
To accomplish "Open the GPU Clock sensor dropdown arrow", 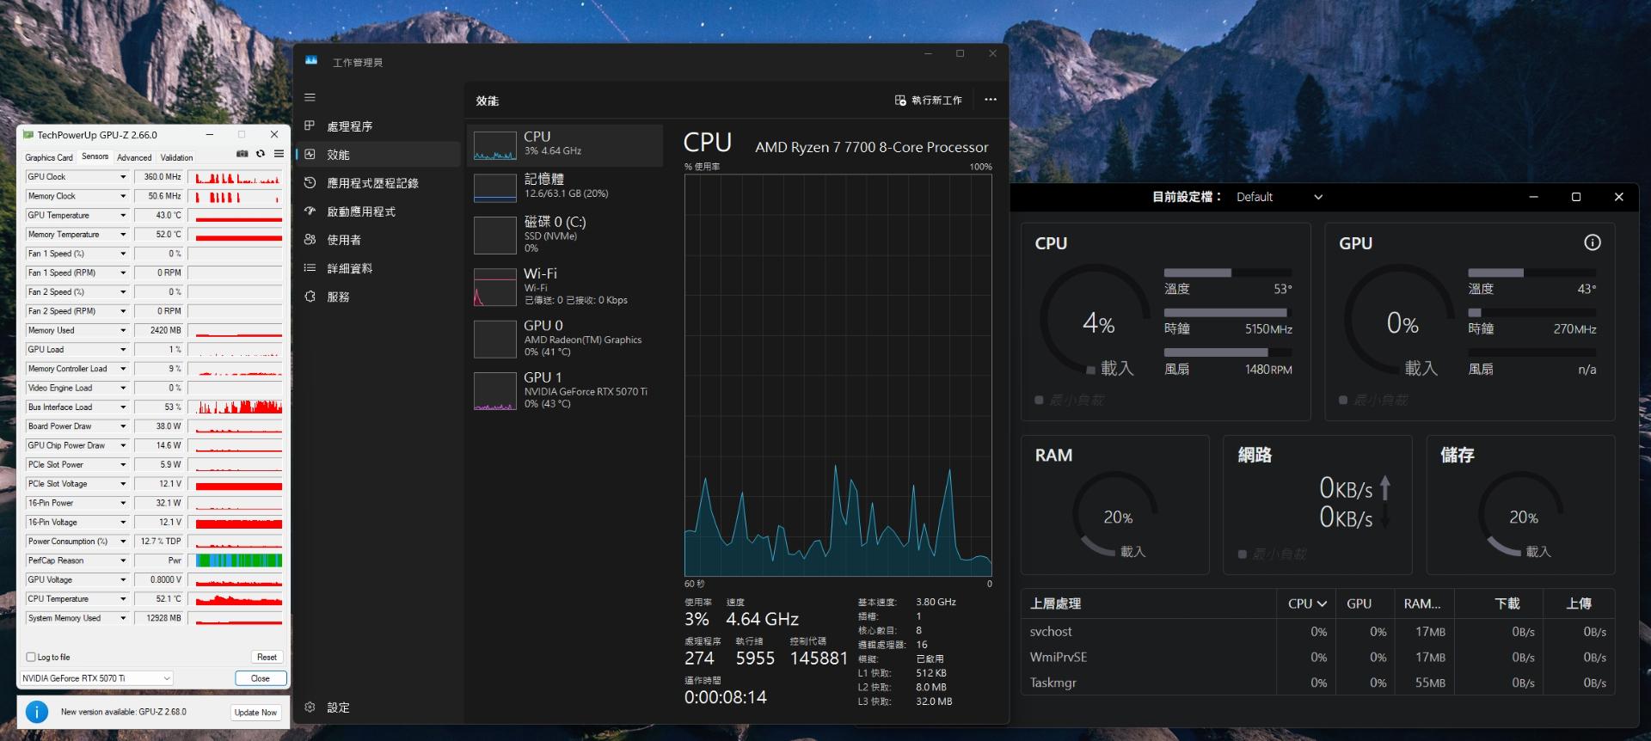I will 123,177.
